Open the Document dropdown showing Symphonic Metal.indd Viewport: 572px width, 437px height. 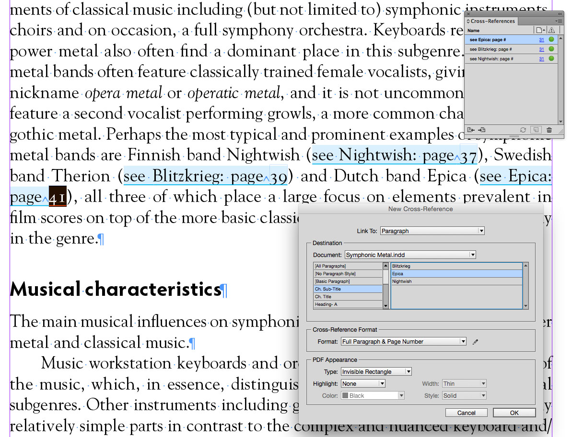(x=410, y=255)
